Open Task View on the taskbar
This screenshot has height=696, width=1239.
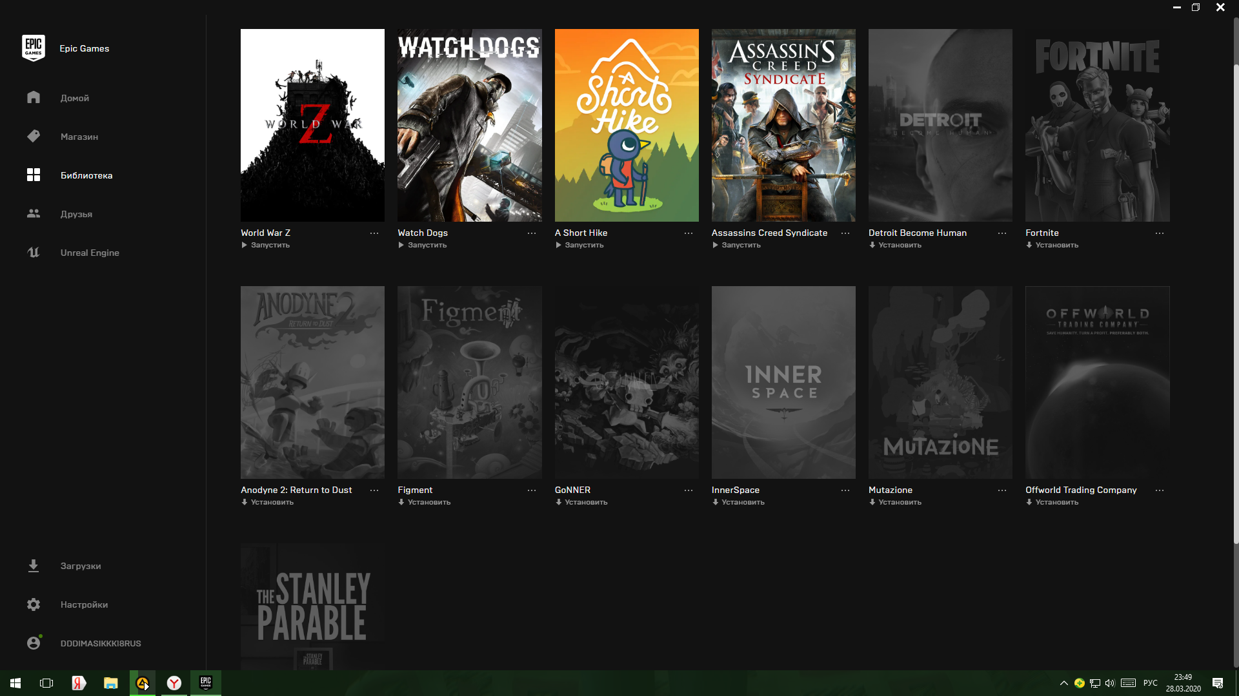tap(46, 683)
